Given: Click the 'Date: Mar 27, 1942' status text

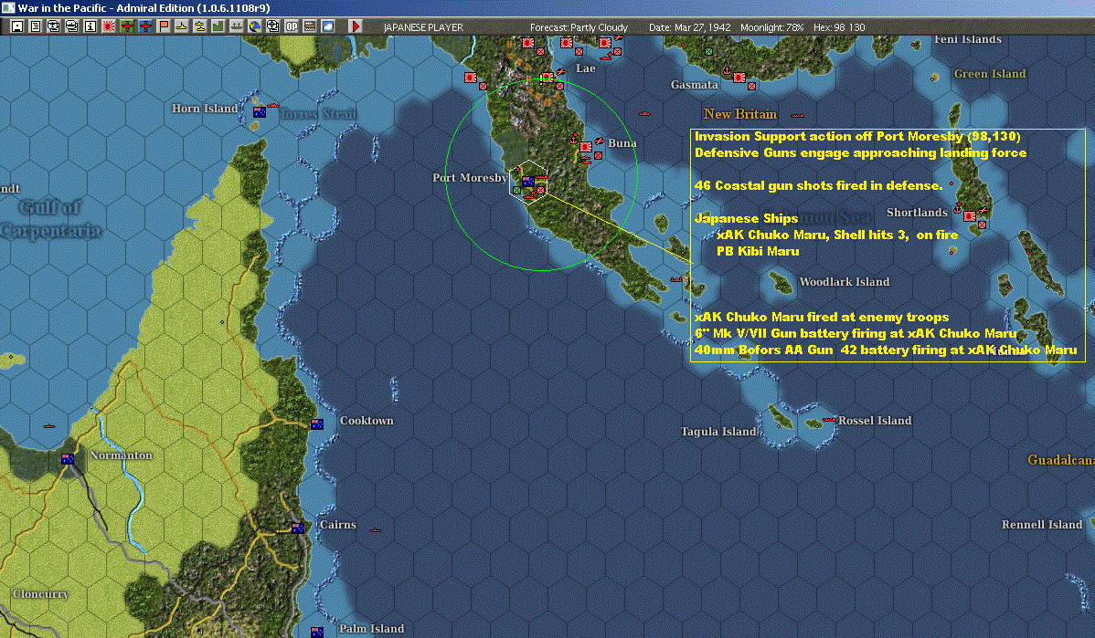Looking at the screenshot, I should tap(689, 27).
